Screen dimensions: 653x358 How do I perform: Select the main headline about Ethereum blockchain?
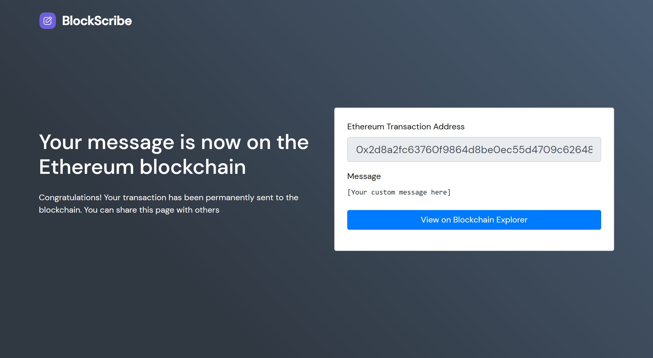point(174,154)
